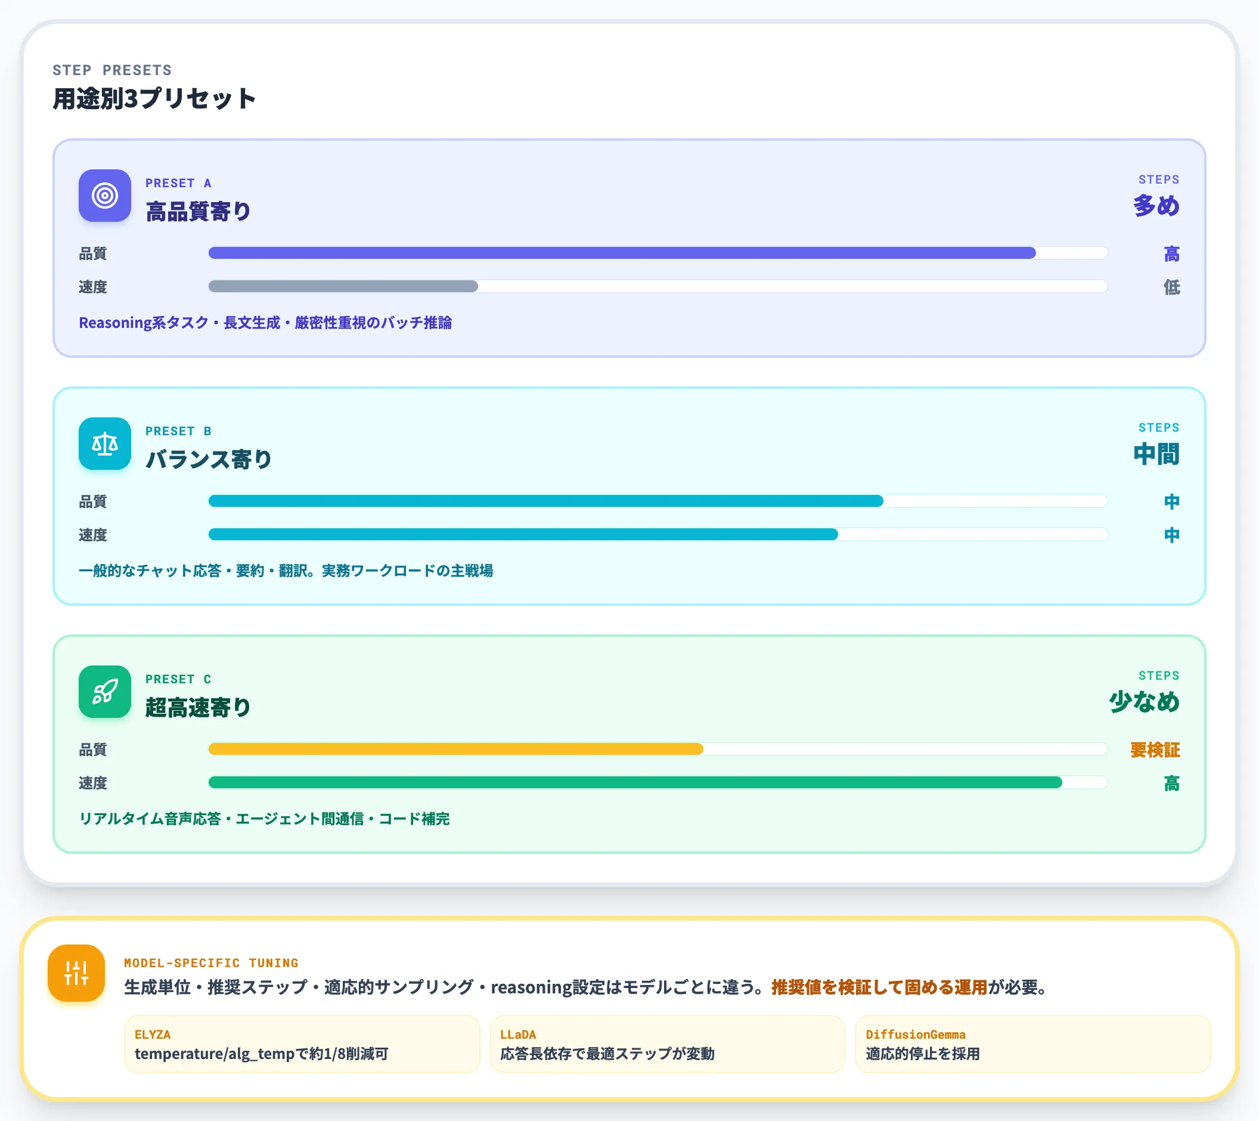Click the STEPS label above 多め
1259x1121 pixels.
click(x=1159, y=179)
